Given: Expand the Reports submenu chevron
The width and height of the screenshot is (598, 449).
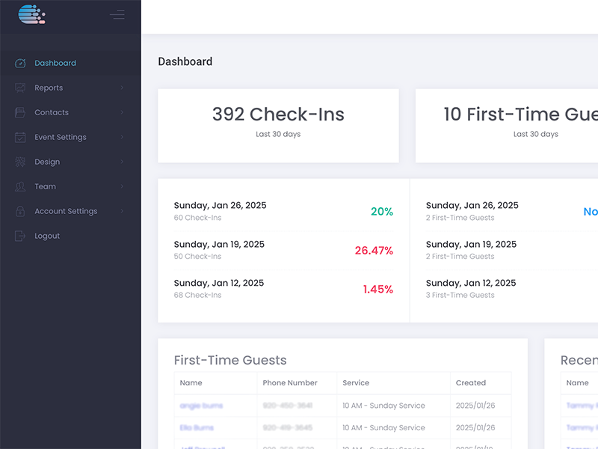Looking at the screenshot, I should 122,88.
